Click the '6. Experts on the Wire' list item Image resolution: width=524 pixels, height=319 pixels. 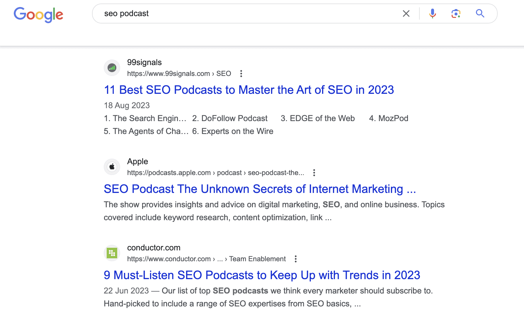pos(233,131)
